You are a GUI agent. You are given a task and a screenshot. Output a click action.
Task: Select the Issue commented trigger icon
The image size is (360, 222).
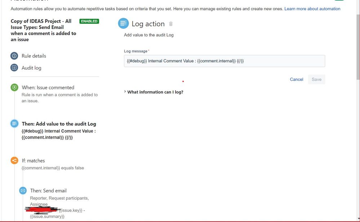tap(14, 88)
